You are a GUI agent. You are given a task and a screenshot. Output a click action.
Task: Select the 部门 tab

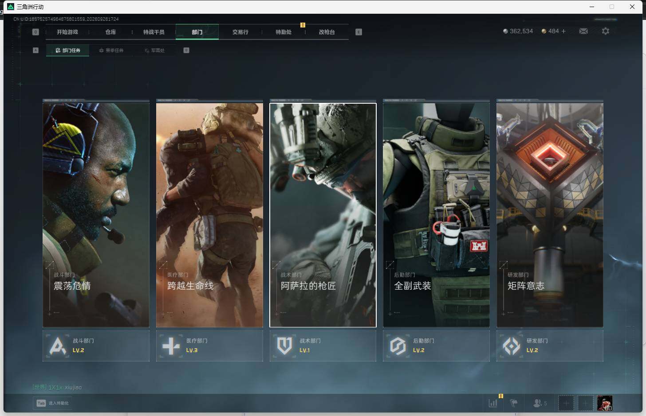197,32
